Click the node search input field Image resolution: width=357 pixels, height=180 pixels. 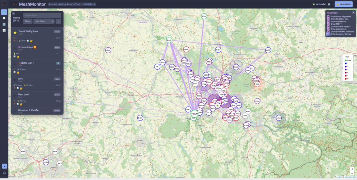(x=42, y=15)
